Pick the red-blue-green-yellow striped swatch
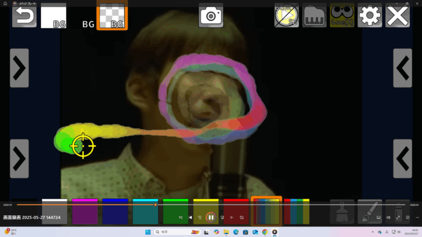The height and width of the screenshot is (237, 422). coord(297,212)
